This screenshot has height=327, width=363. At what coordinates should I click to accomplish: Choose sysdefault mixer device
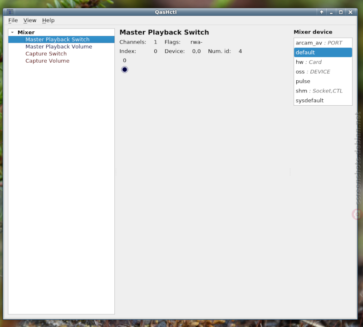323,100
